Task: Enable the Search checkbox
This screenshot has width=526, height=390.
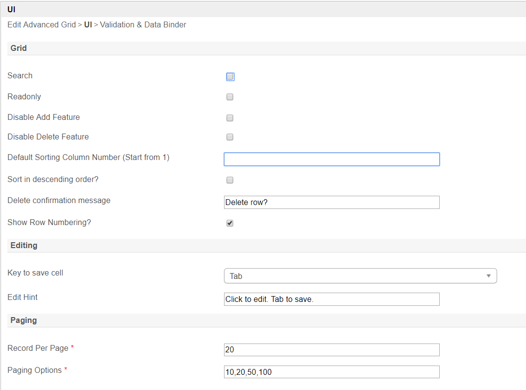Action: coord(230,76)
